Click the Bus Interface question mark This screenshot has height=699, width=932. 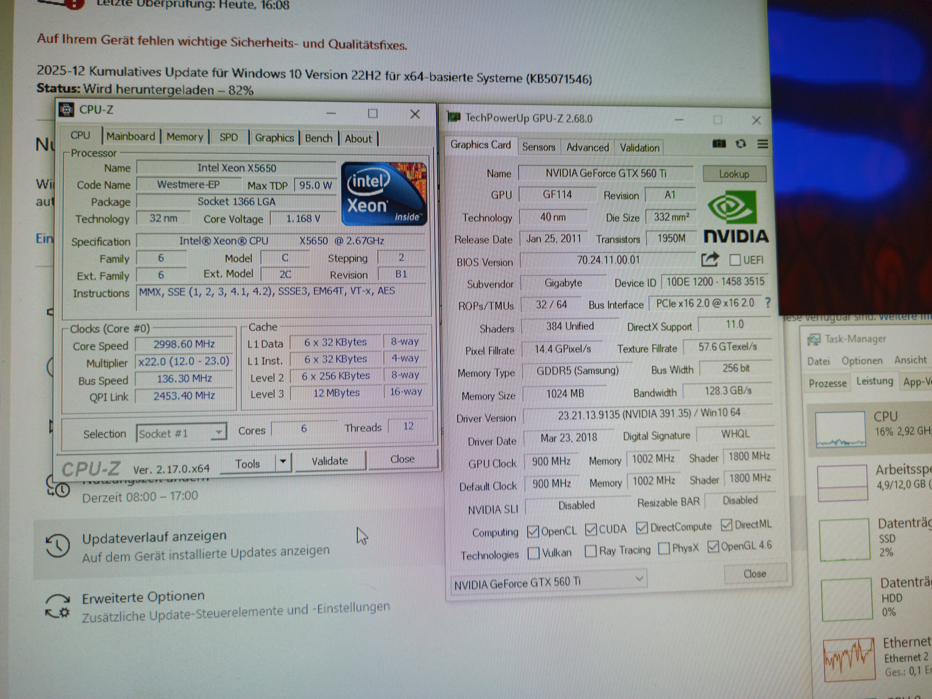point(768,302)
